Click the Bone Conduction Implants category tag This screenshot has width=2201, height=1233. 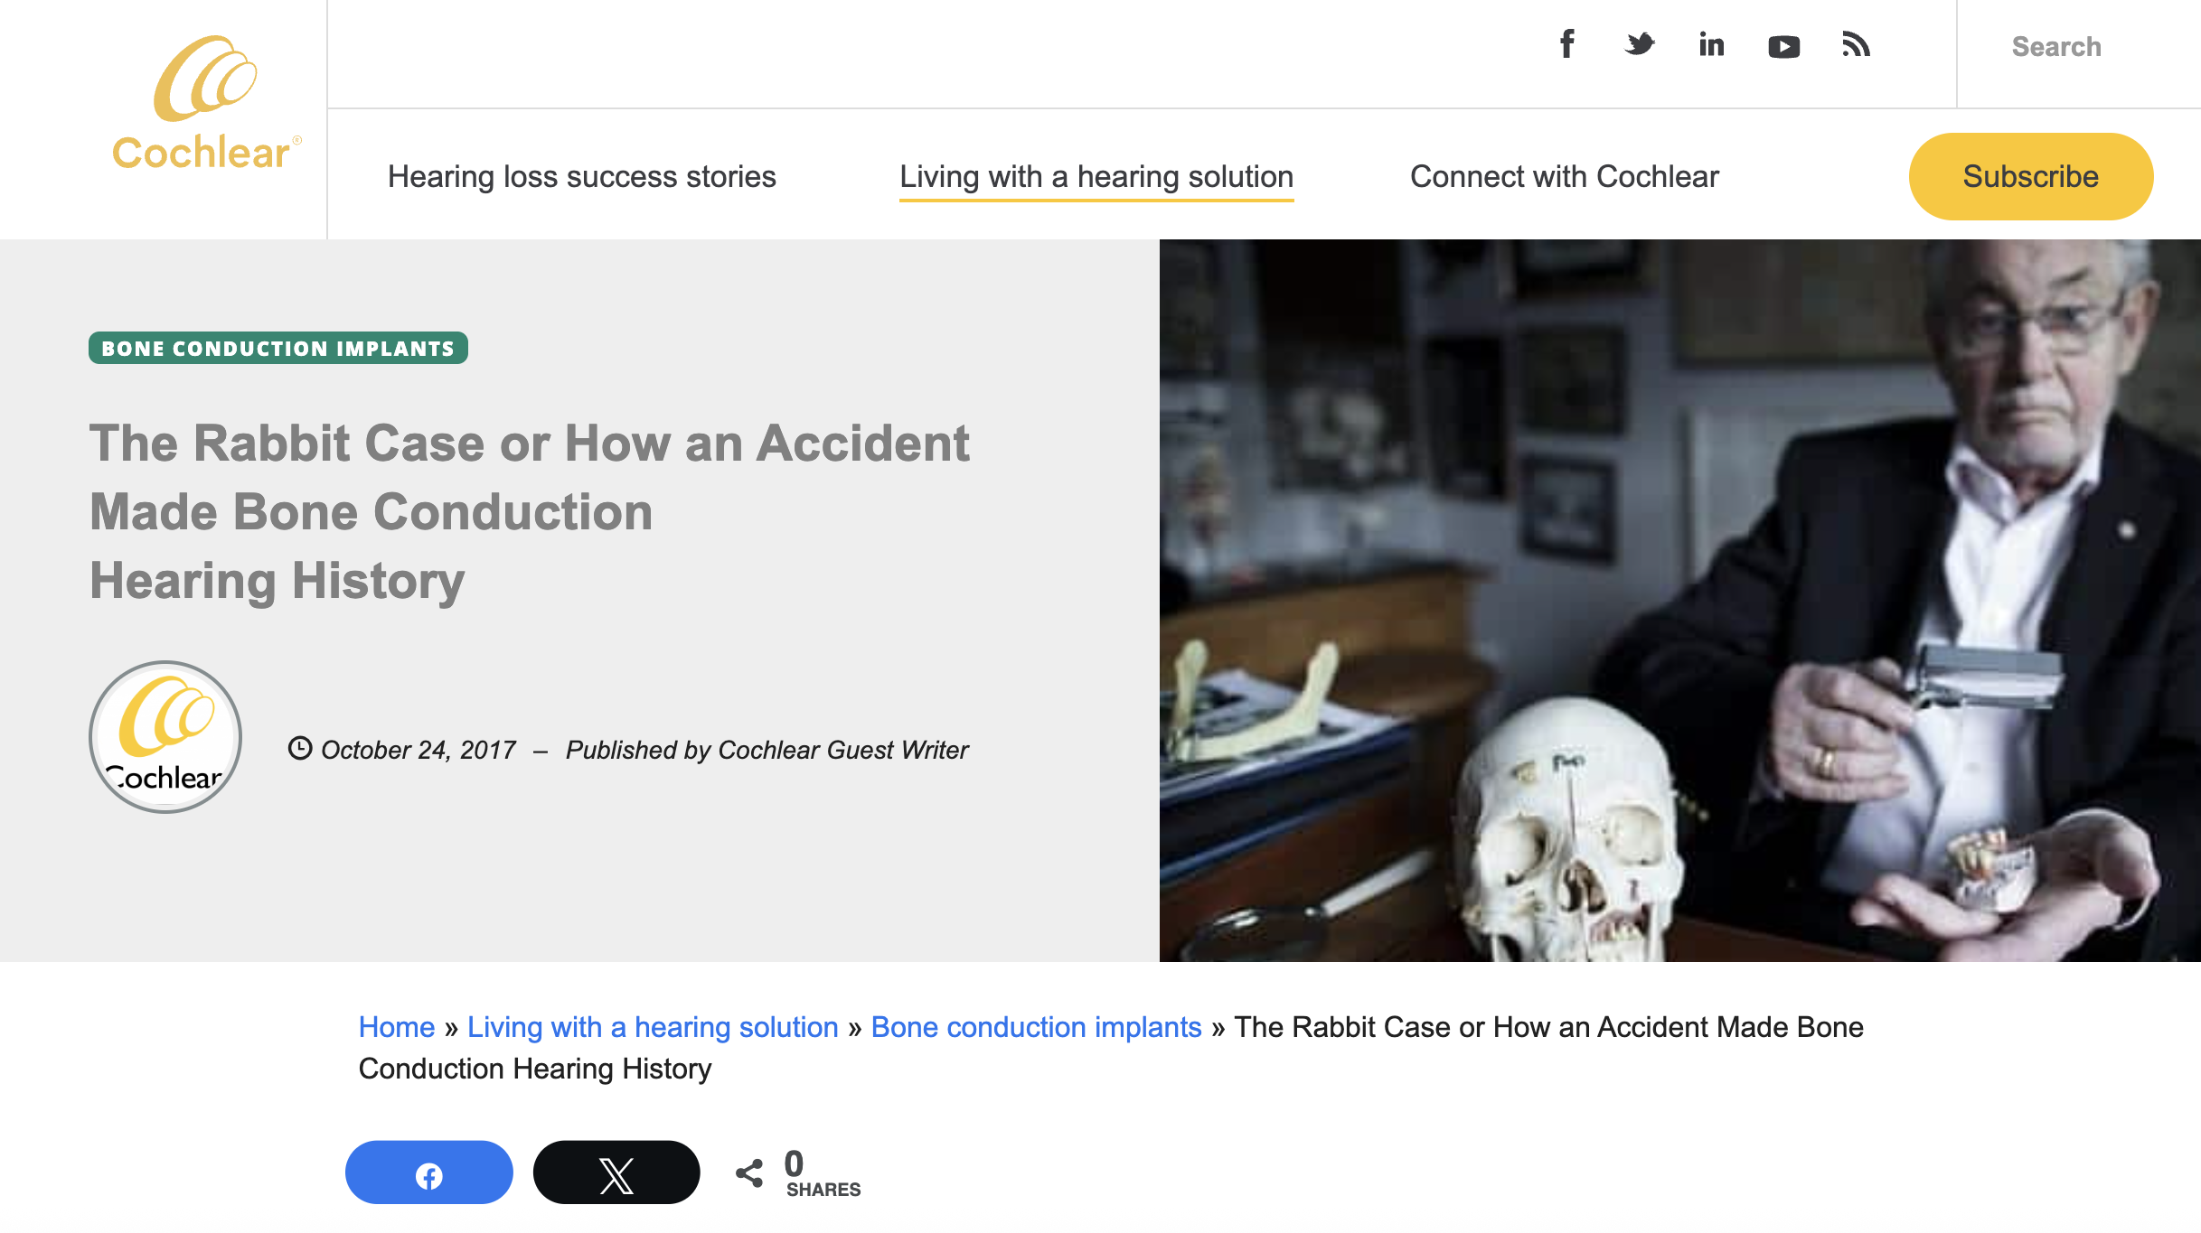(277, 349)
